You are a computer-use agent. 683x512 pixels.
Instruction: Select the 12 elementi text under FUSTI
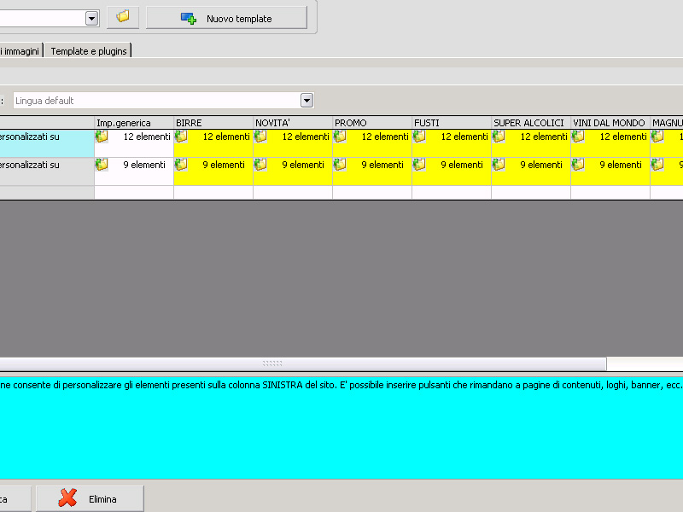(464, 137)
